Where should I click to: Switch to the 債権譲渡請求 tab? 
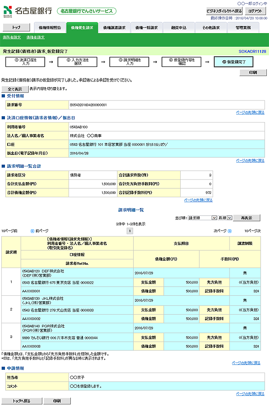tap(114, 27)
